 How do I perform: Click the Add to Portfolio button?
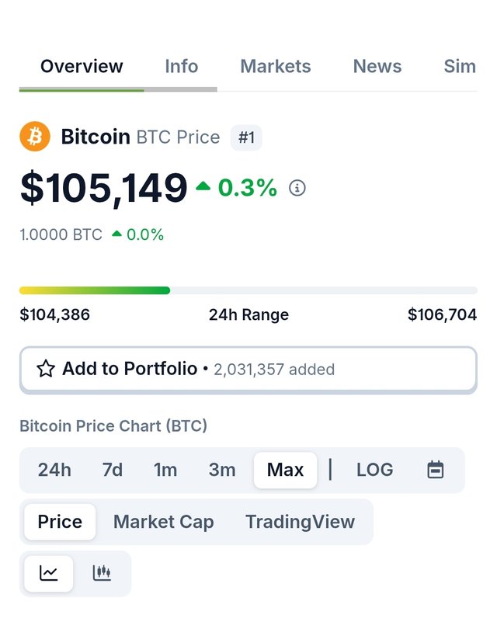[x=248, y=370]
